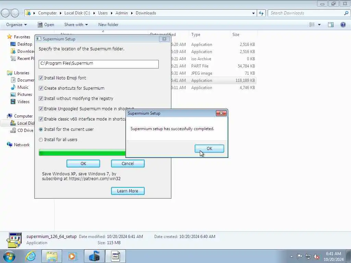Open Videos library in the sidebar
The height and width of the screenshot is (263, 351).
pyautogui.click(x=20, y=101)
